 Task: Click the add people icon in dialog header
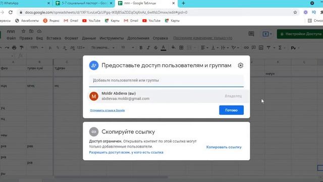point(94,65)
